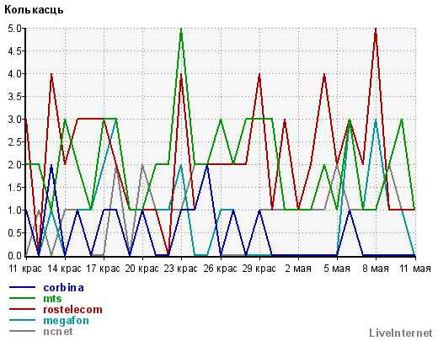The height and width of the screenshot is (341, 438).
Task: Click the LiveInternet watermark text
Action: 401,333
